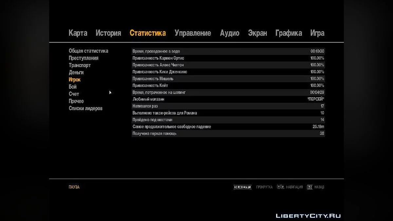Click the ESC Назад key icon
The width and height of the screenshot is (393, 221).
pyautogui.click(x=310, y=187)
